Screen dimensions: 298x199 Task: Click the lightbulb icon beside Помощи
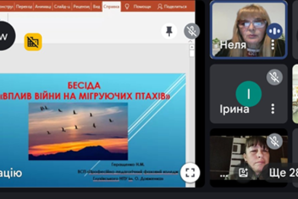click(127, 6)
